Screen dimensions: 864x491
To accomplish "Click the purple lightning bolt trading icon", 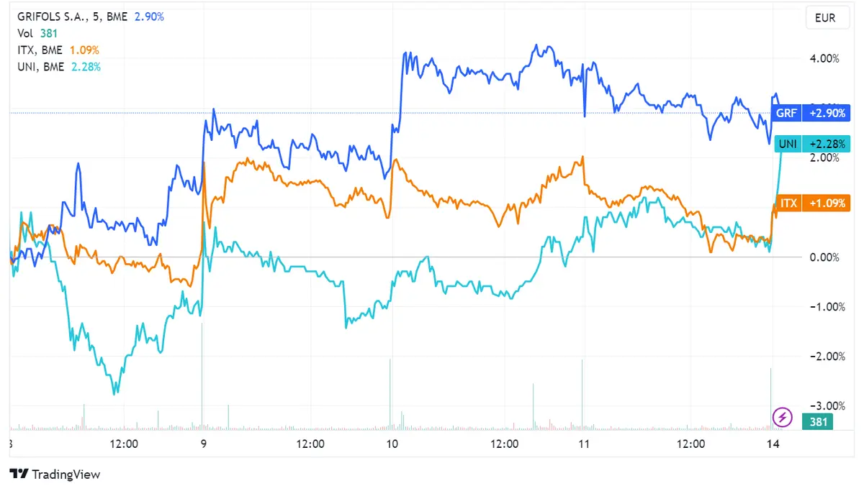I will [x=782, y=417].
